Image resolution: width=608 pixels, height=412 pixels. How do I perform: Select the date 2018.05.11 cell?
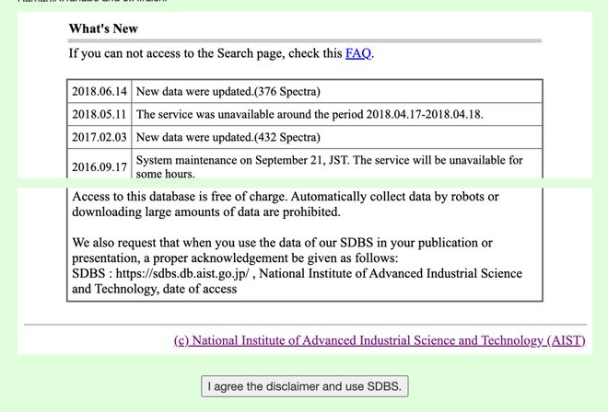coord(99,114)
